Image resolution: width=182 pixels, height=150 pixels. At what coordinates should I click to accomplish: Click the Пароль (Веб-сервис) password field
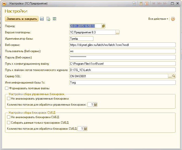(123, 57)
